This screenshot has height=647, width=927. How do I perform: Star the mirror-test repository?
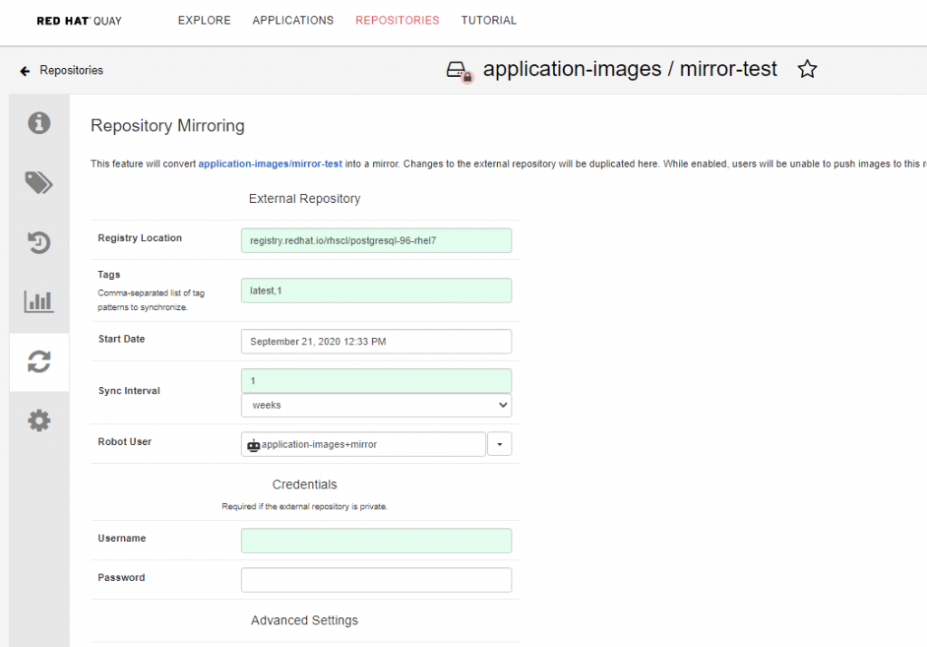808,70
